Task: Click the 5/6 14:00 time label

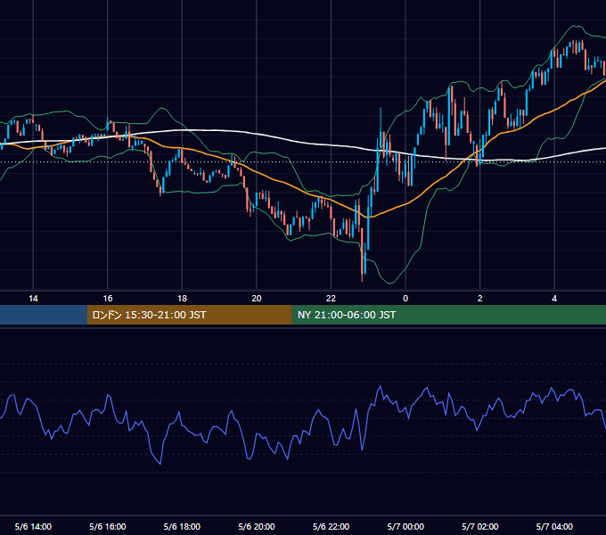Action: click(33, 526)
